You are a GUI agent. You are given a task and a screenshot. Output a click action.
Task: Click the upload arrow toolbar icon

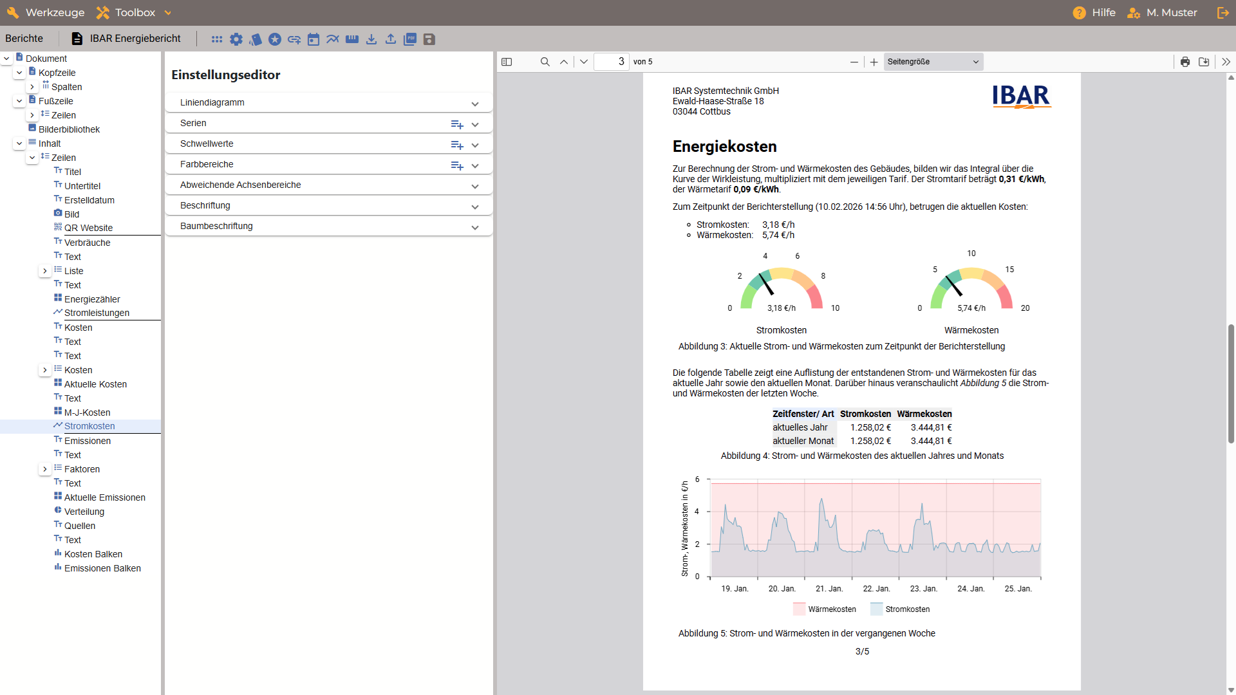point(391,39)
